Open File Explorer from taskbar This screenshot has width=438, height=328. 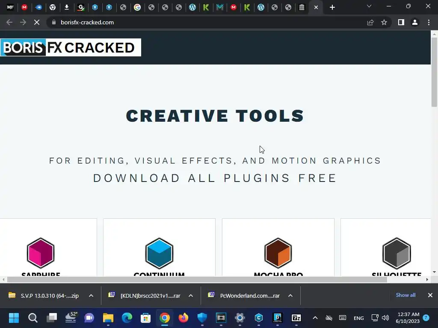(108, 318)
